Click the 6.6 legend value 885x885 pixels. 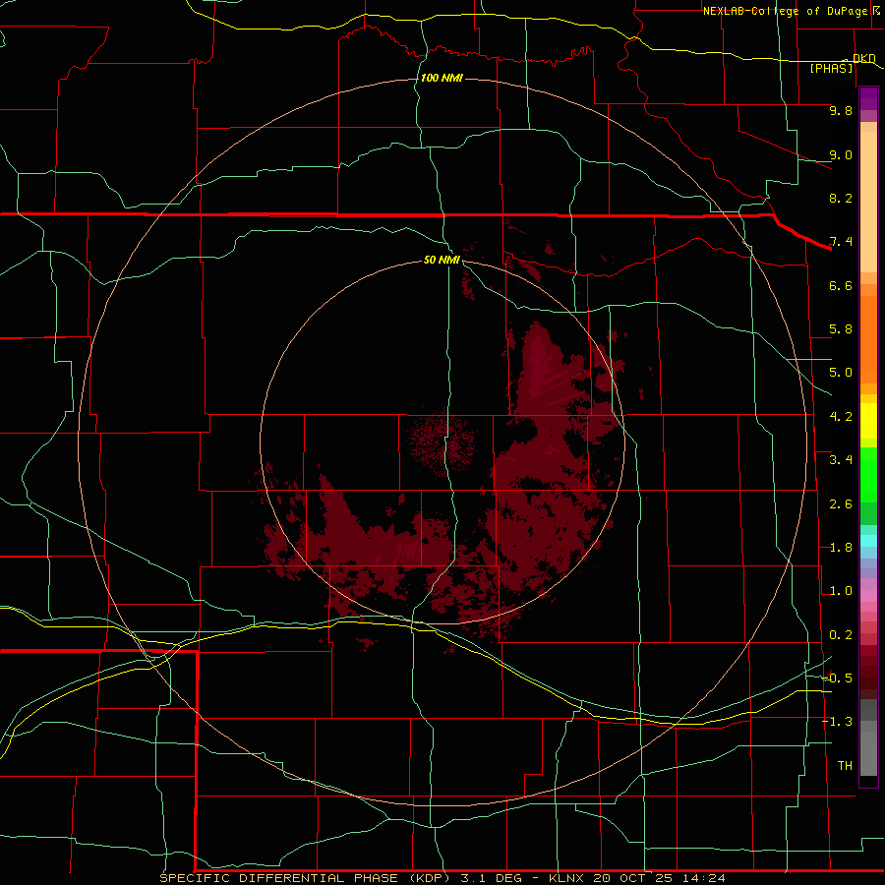tap(841, 285)
